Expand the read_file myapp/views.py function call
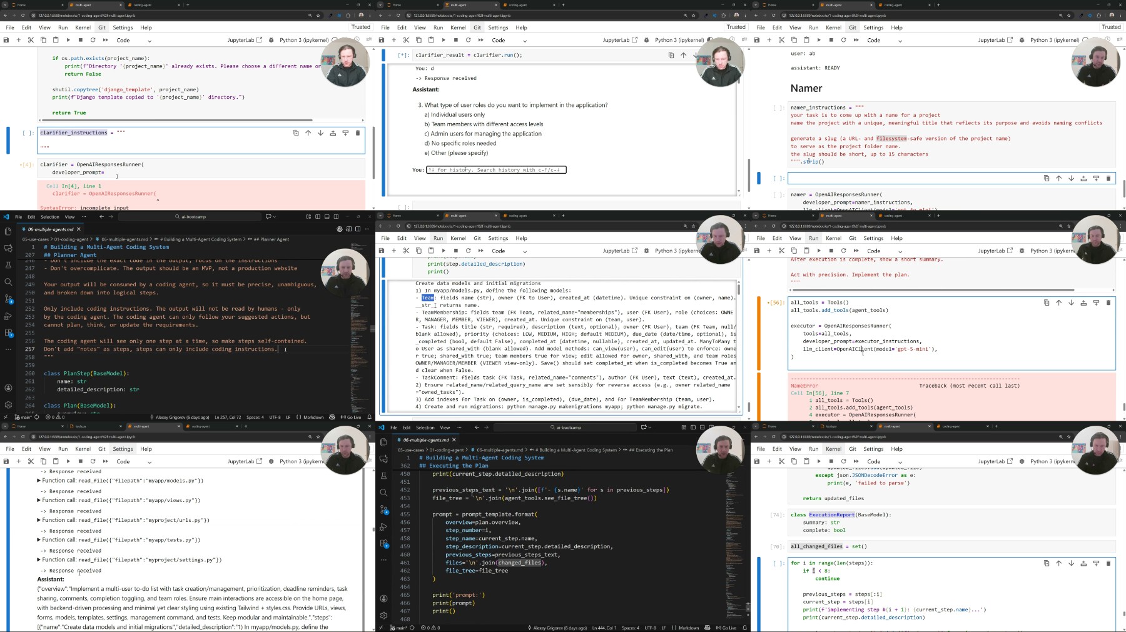Image resolution: width=1126 pixels, height=632 pixels. (39, 500)
